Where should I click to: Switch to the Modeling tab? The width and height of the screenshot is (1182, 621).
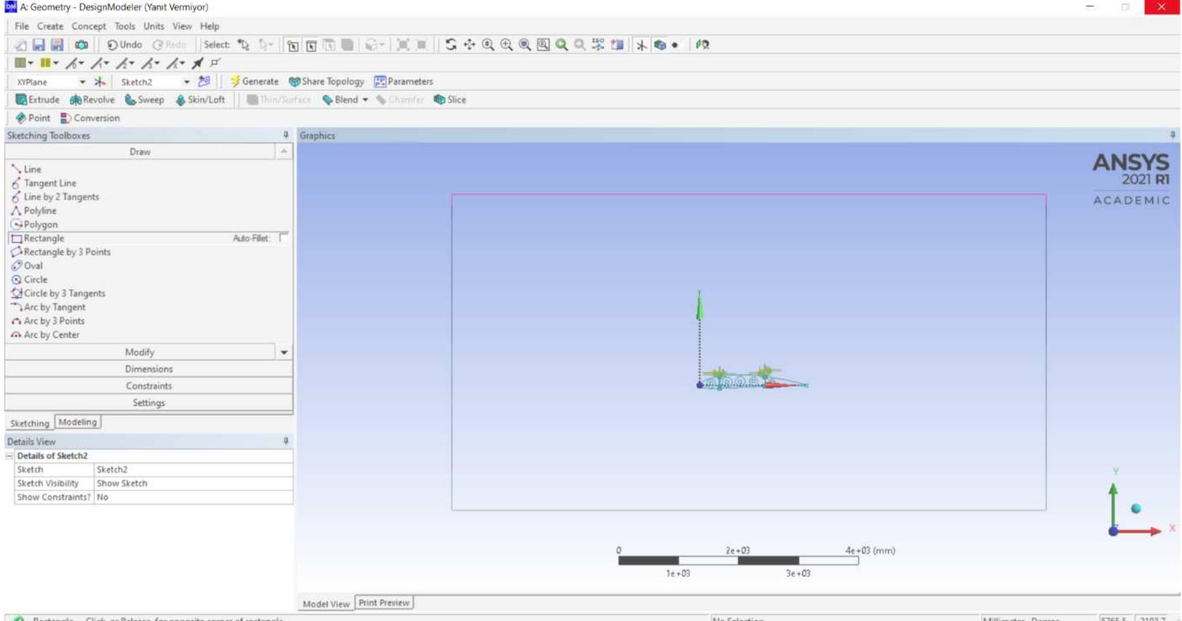[x=77, y=422]
